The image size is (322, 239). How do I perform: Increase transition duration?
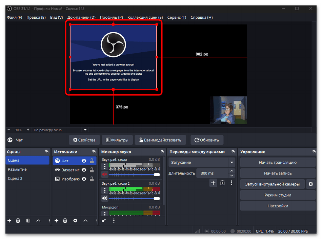(232, 171)
